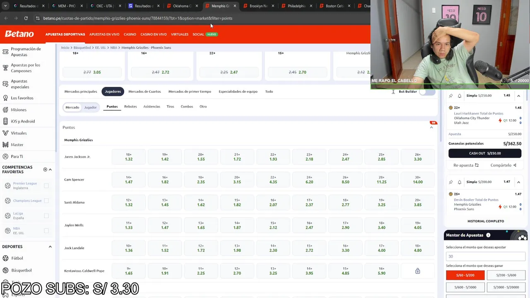530x298 pixels.
Task: Select the Mercados principales tab
Action: 81,91
